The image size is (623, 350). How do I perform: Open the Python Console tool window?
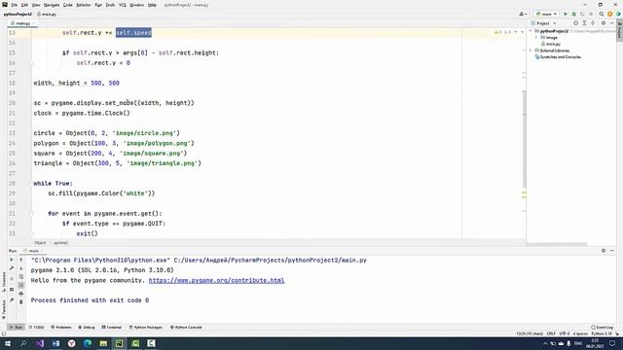pyautogui.click(x=186, y=328)
